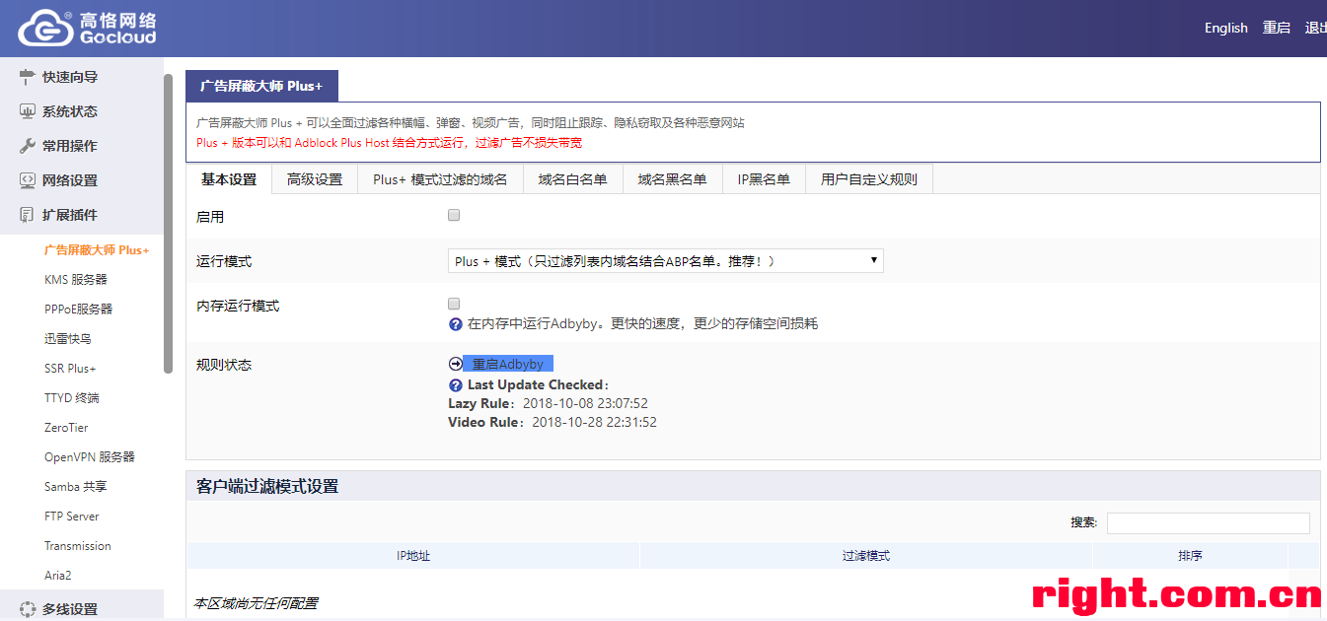Open the 域名黑名单 tab
1327x621 pixels.
click(673, 179)
